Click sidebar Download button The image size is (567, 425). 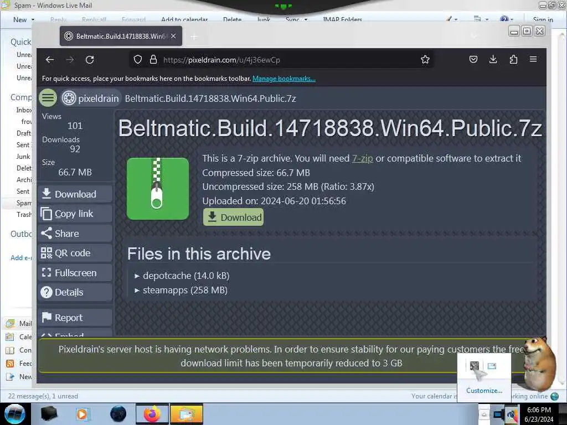75,194
